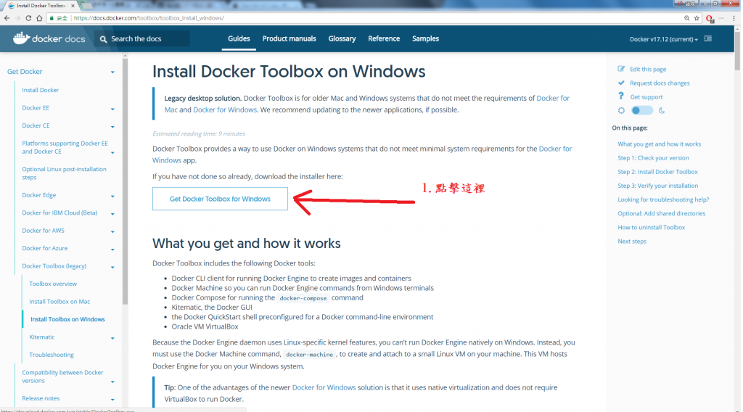Expand the Docker for Azure arrow

pyautogui.click(x=112, y=249)
